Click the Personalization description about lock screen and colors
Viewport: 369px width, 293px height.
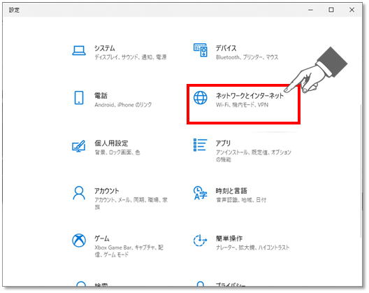point(117,152)
